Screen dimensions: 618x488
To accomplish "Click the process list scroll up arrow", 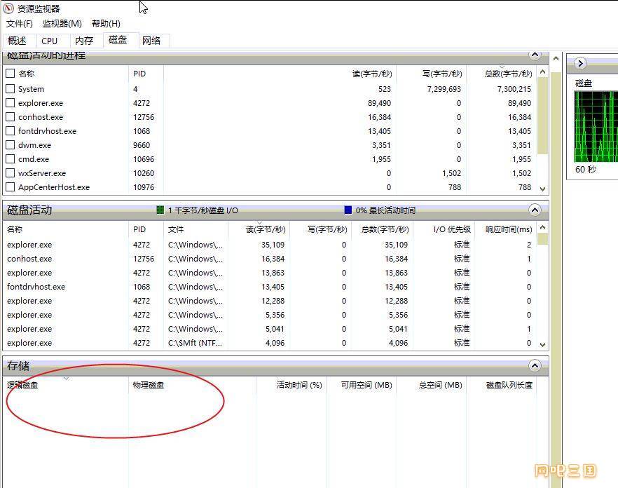I will pos(543,72).
